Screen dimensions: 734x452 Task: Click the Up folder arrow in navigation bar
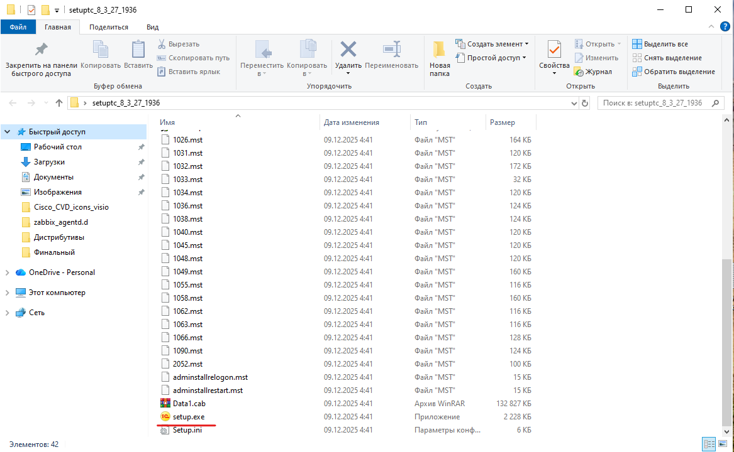point(59,103)
